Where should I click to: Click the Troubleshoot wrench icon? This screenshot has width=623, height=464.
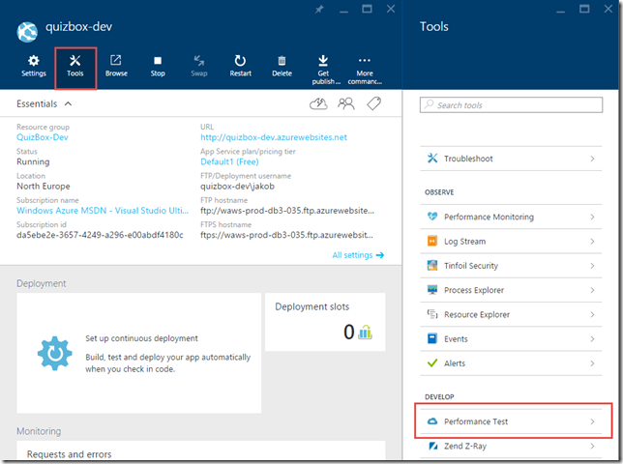click(x=432, y=158)
